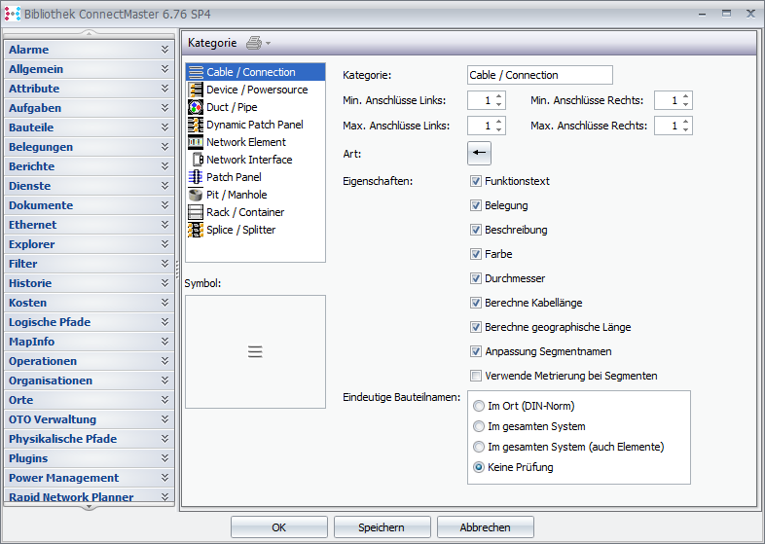This screenshot has width=765, height=544.
Task: Click the Dynamic Patch Panel icon
Action: 196,125
